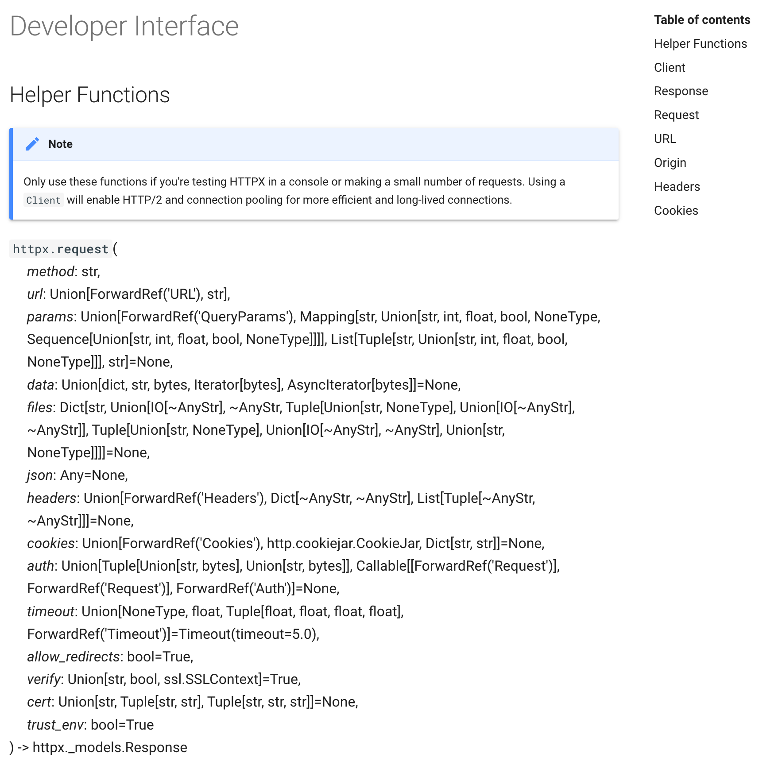Click Timeout(timeout=5.0) default value
Viewport: 782px width, 765px height.
(x=247, y=634)
